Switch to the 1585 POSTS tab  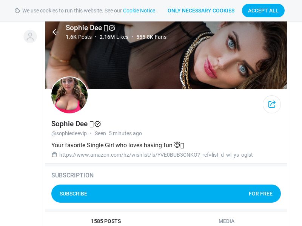106,221
